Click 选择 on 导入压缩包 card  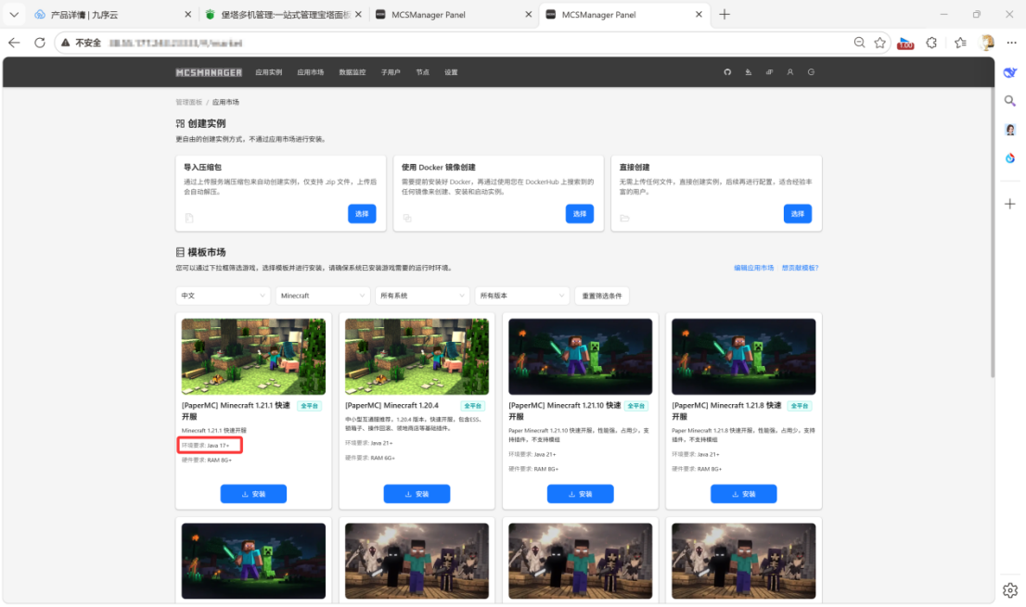362,214
